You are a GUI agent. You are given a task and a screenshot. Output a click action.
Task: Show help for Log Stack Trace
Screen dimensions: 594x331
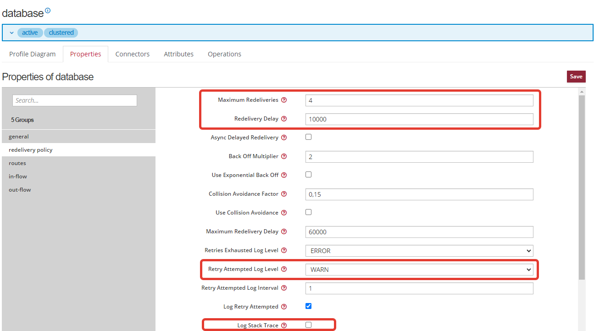point(284,325)
